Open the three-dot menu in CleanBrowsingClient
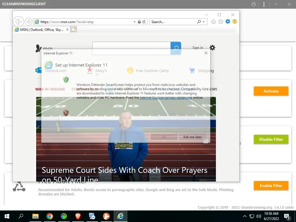 264,4
